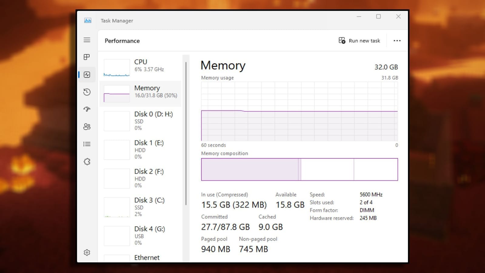Open the Services page icon
The image size is (485, 273).
pos(87,162)
